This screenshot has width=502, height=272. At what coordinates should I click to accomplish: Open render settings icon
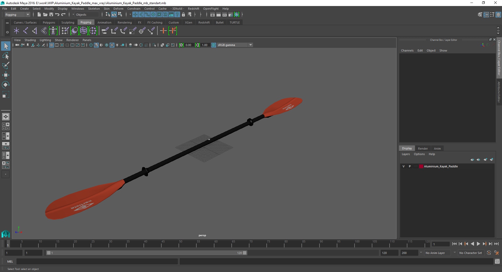tap(231, 15)
